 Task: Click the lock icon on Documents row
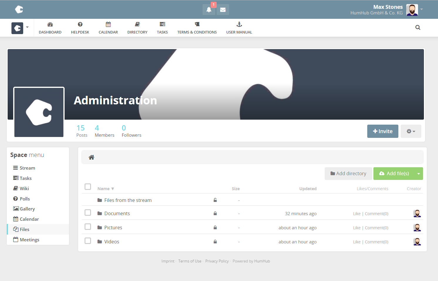click(x=215, y=213)
